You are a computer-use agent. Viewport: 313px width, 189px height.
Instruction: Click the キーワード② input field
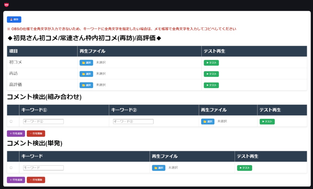[133, 121]
